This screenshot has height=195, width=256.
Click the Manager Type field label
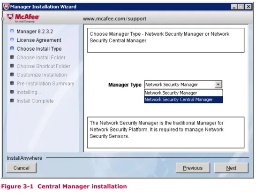[x=125, y=85]
